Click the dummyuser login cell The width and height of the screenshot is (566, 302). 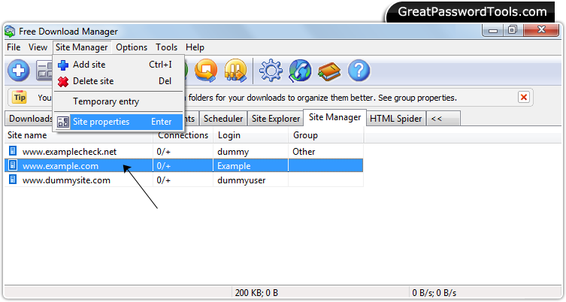pos(250,180)
